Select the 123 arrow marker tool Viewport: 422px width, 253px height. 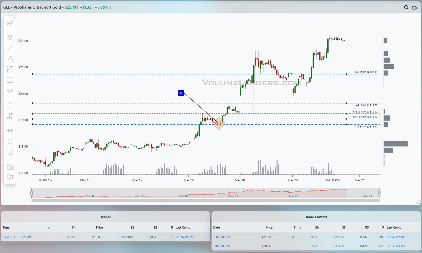click(10, 105)
